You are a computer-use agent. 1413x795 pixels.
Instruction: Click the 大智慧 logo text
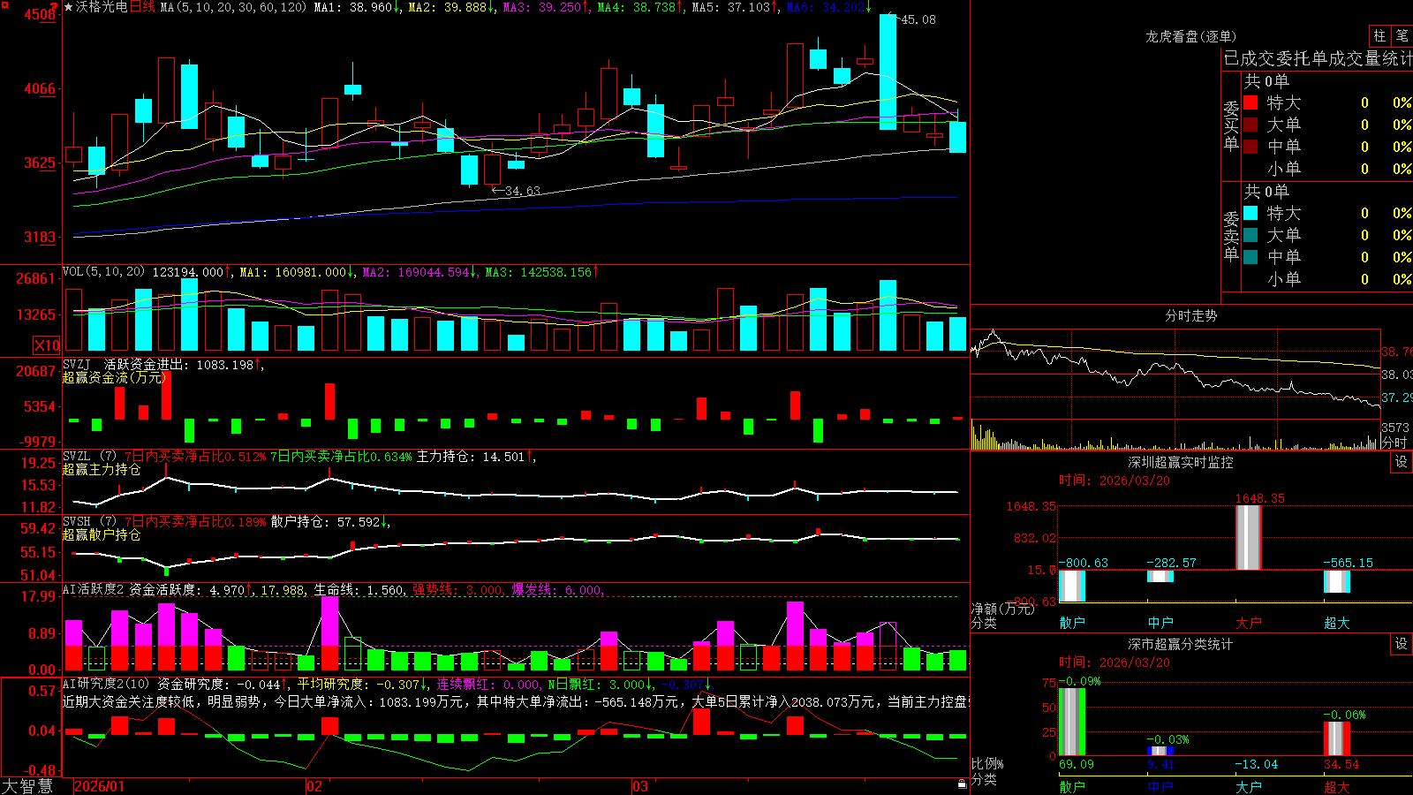(27, 785)
